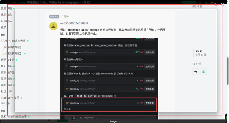This screenshot has height=123, width=229.
Task: Close the image lightbox with the X icon
Action: point(222,5)
